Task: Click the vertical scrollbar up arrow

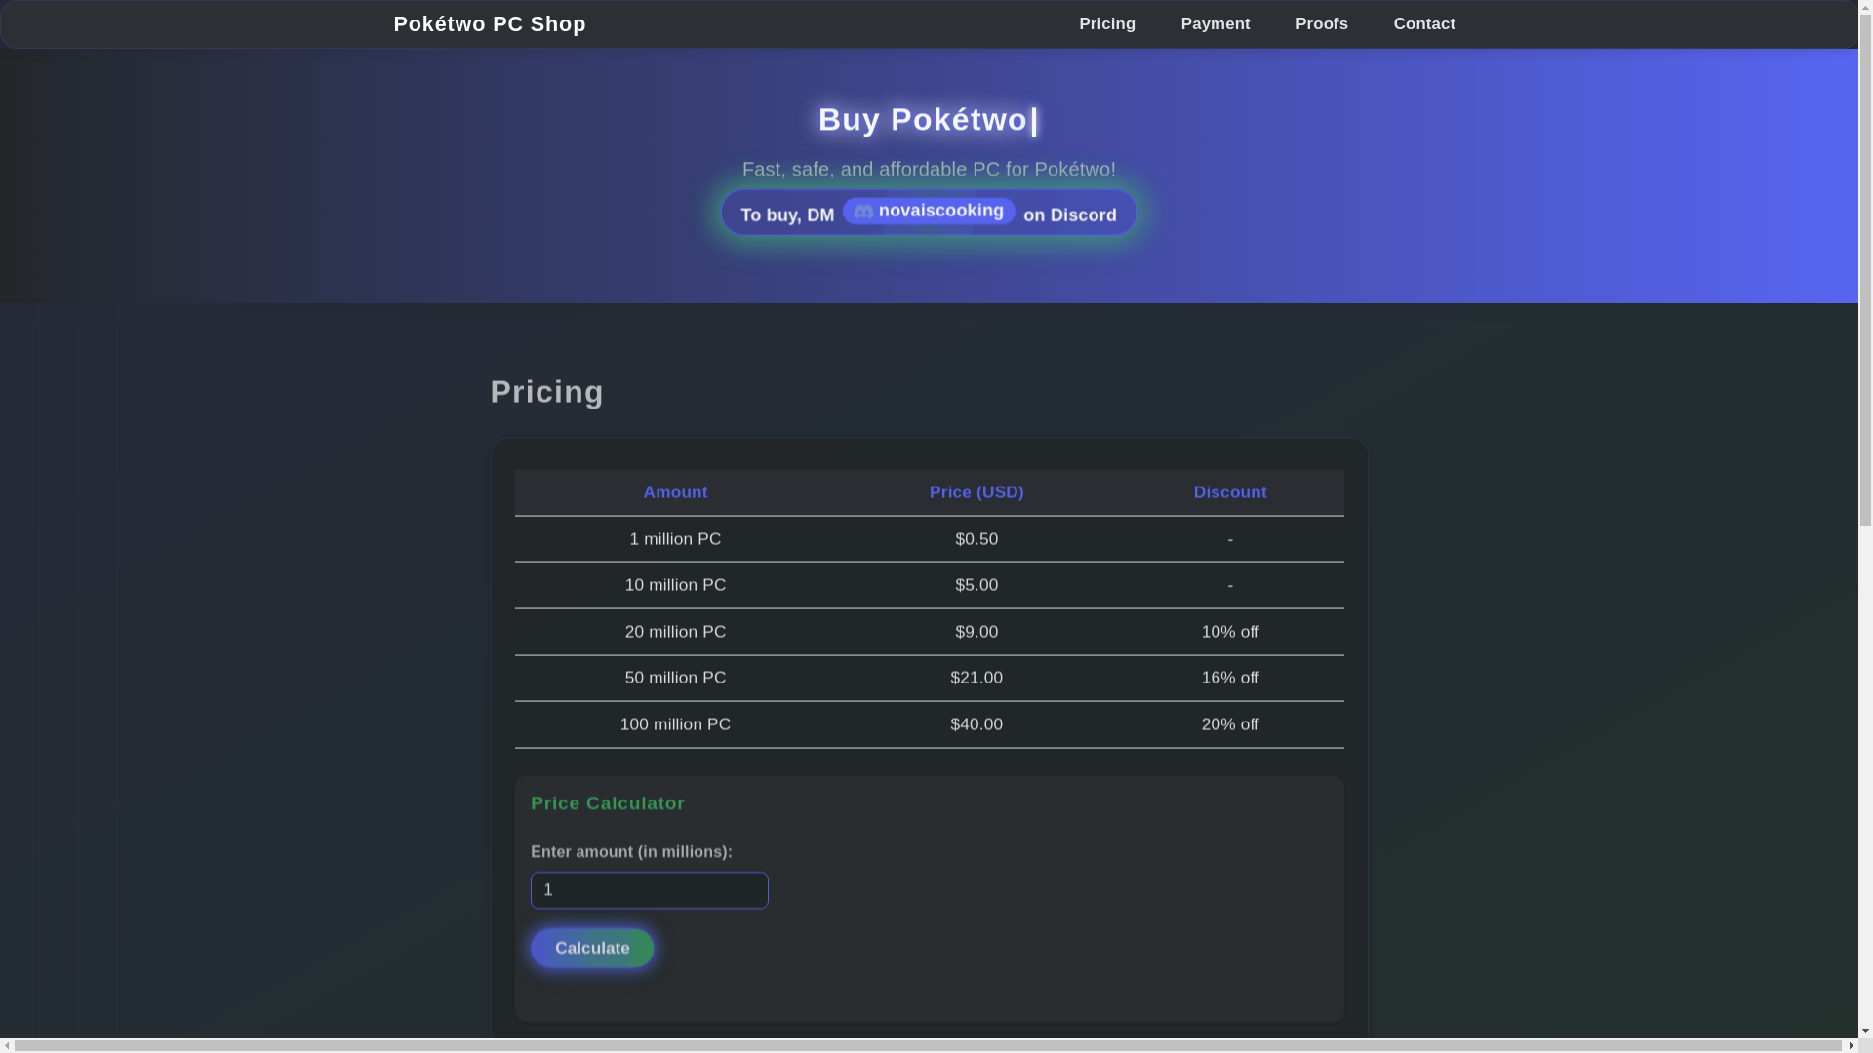Action: click(1865, 8)
